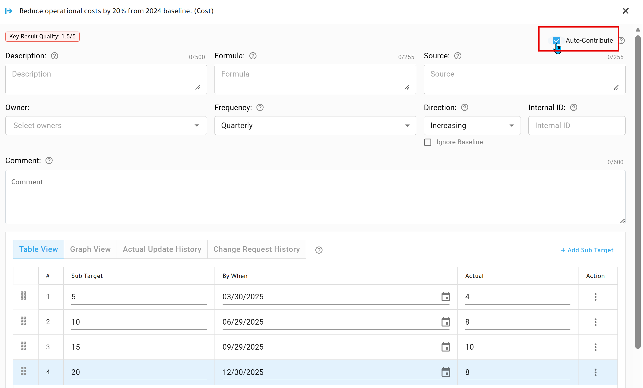
Task: Open the Select owners dropdown
Action: point(106,126)
